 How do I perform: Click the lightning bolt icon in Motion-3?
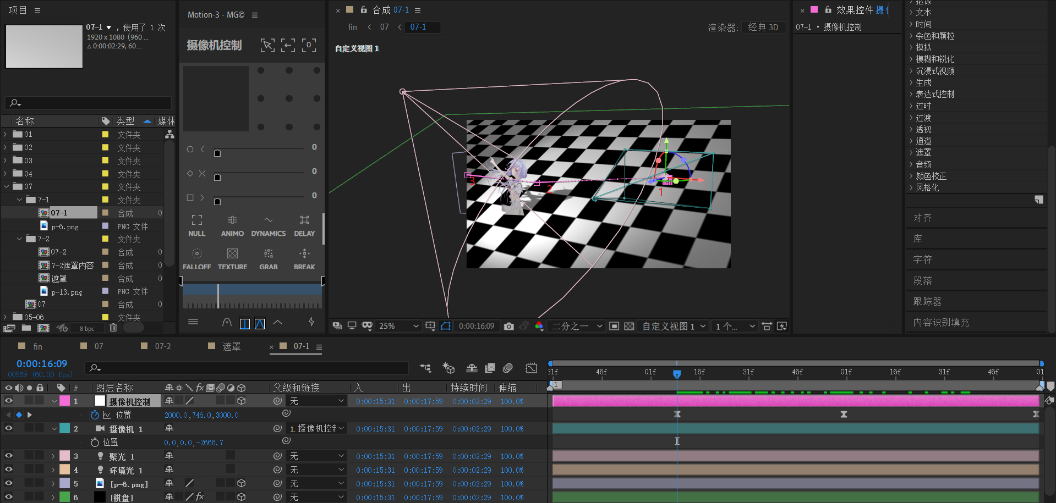click(x=311, y=322)
